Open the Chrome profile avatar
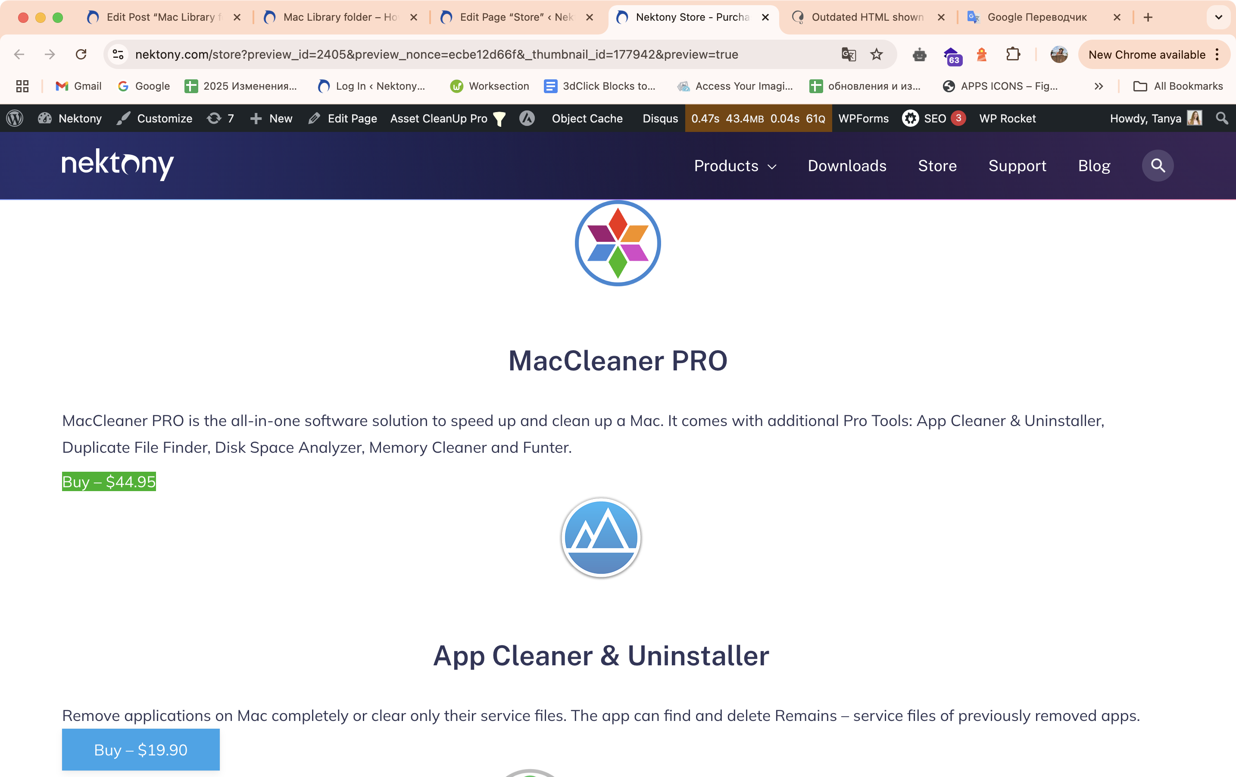The height and width of the screenshot is (777, 1236). point(1058,54)
